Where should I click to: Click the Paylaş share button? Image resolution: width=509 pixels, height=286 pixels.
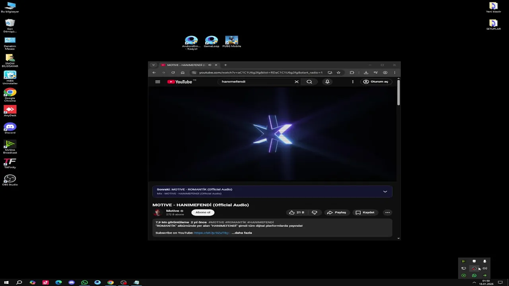point(336,213)
